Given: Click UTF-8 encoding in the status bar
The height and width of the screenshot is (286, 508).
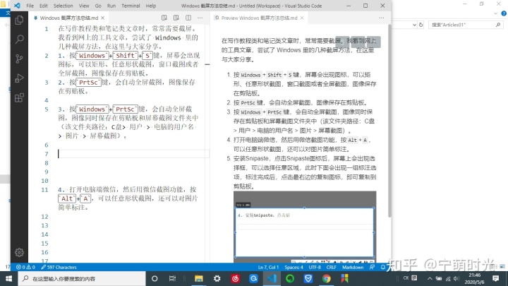Looking at the screenshot, I should pos(315,267).
